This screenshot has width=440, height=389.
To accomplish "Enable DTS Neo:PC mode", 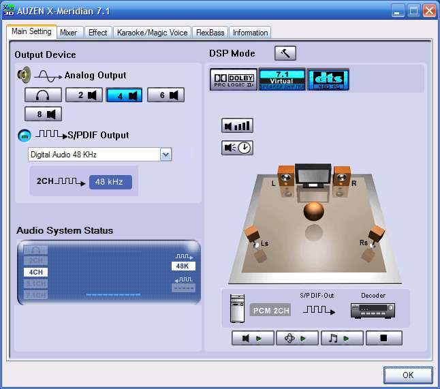I will pyautogui.click(x=328, y=80).
